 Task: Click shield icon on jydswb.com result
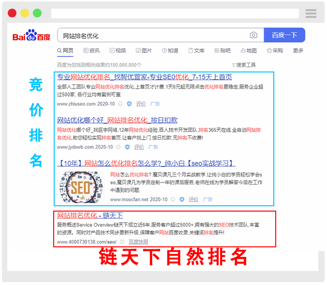point(127,147)
